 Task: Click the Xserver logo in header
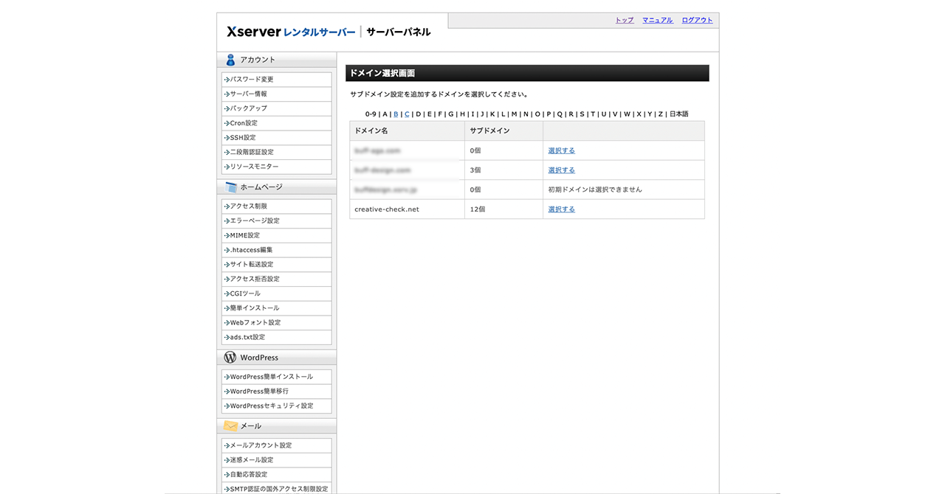[x=253, y=32]
